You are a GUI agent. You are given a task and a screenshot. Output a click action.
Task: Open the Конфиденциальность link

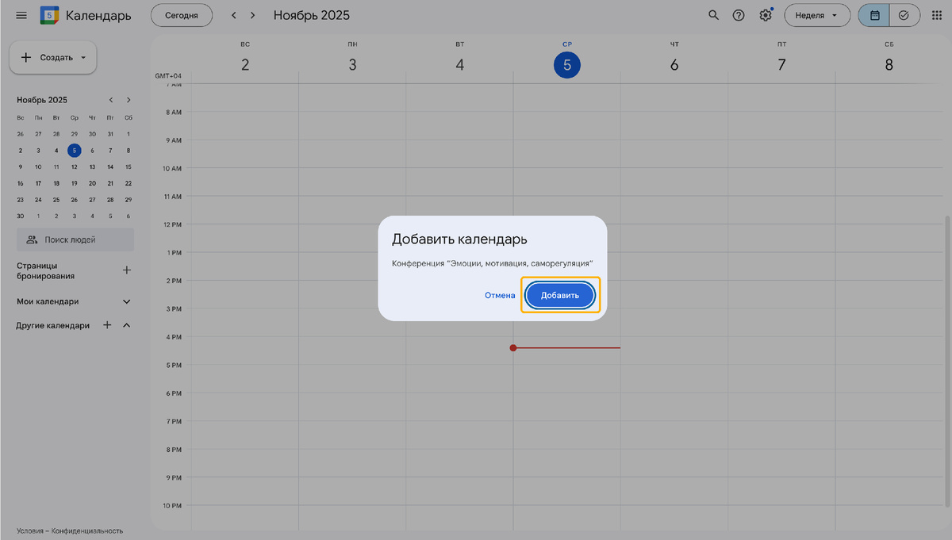coord(88,530)
